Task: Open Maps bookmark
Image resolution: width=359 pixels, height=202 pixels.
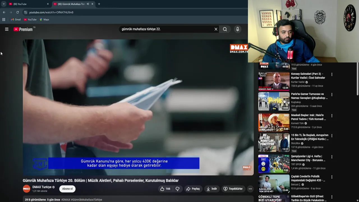Action: [44, 20]
